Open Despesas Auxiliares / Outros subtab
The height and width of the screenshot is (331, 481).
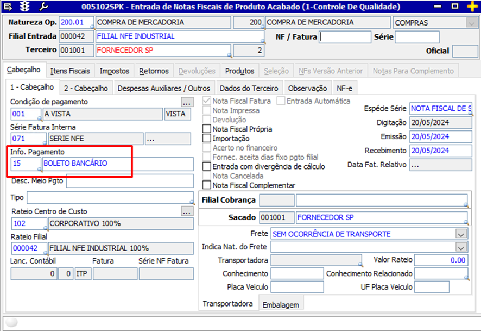coord(164,89)
